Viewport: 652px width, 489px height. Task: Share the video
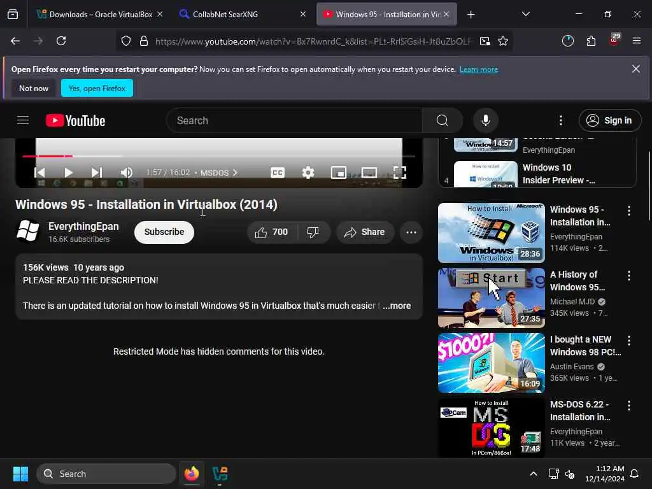365,232
